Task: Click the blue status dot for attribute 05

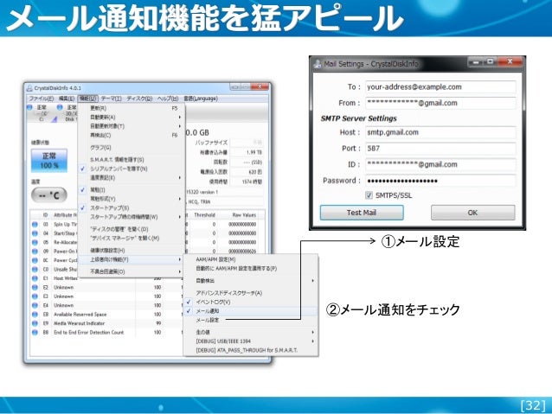Action: click(35, 242)
